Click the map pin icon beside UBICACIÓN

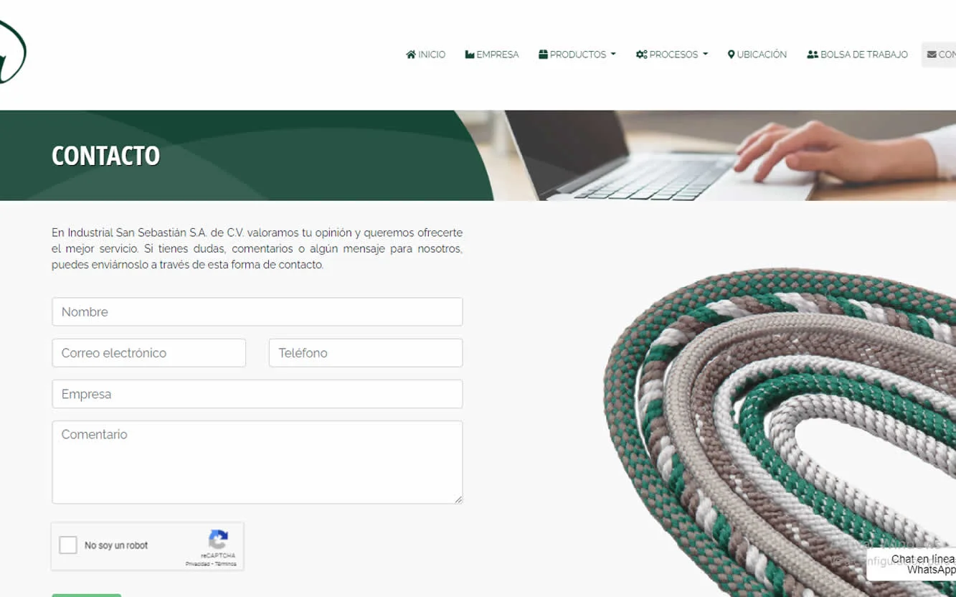(731, 55)
